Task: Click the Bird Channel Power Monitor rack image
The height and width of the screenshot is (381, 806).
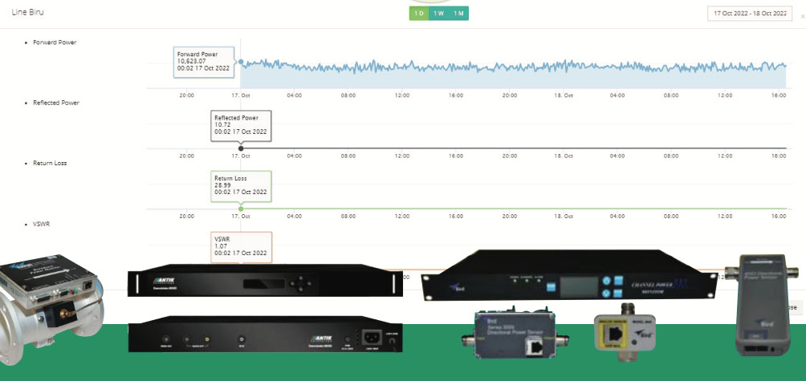Action: (x=568, y=277)
